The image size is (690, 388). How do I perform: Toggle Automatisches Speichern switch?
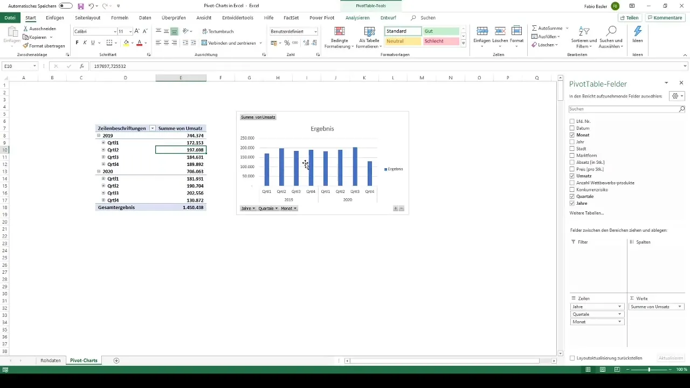pyautogui.click(x=66, y=6)
